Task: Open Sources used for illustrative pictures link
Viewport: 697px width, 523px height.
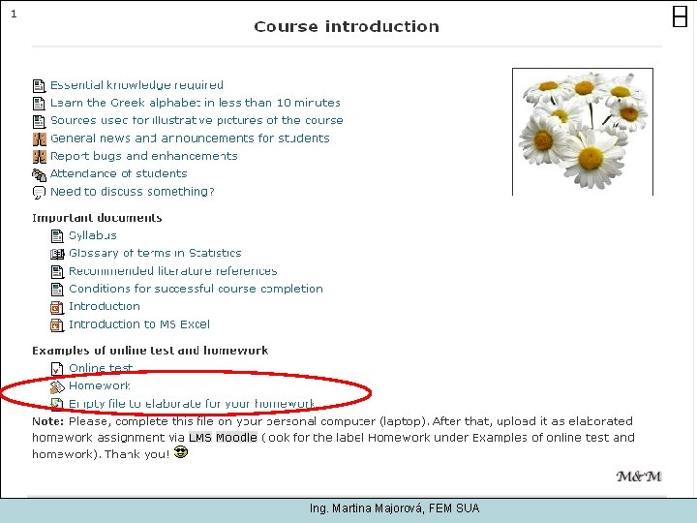Action: click(x=197, y=120)
